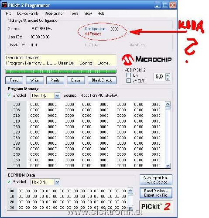Screen dimensions: 209x218
Task: Click the Blank Check button
Action: click(102, 80)
